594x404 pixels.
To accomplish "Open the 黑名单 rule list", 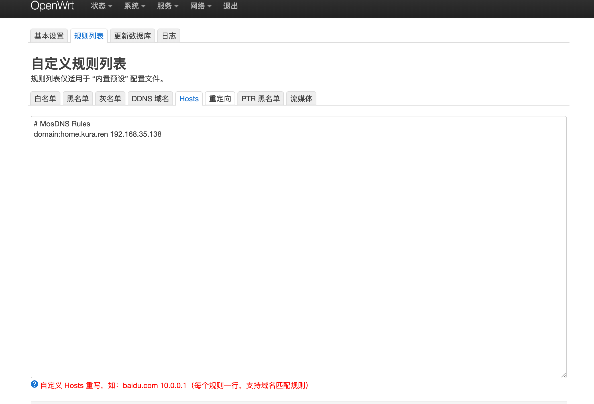I will (78, 98).
